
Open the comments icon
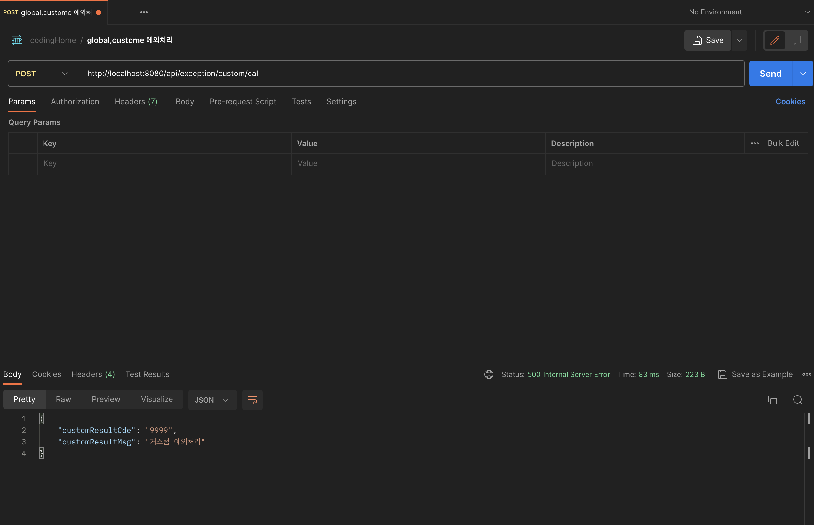click(x=796, y=40)
